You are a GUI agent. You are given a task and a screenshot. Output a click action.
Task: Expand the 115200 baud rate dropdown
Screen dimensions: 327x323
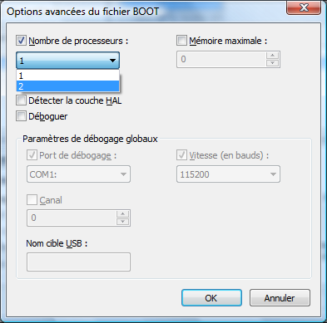coord(228,174)
